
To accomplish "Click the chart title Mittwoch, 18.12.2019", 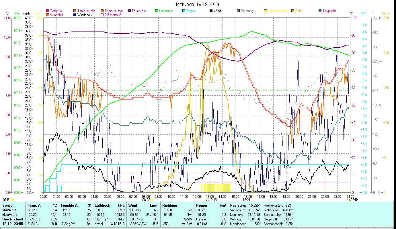I will (197, 4).
